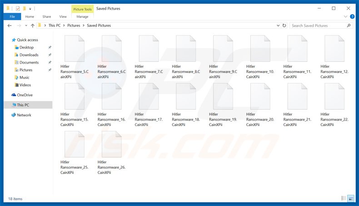Expand the ribbon with chevron
The image size is (359, 206).
pyautogui.click(x=345, y=17)
